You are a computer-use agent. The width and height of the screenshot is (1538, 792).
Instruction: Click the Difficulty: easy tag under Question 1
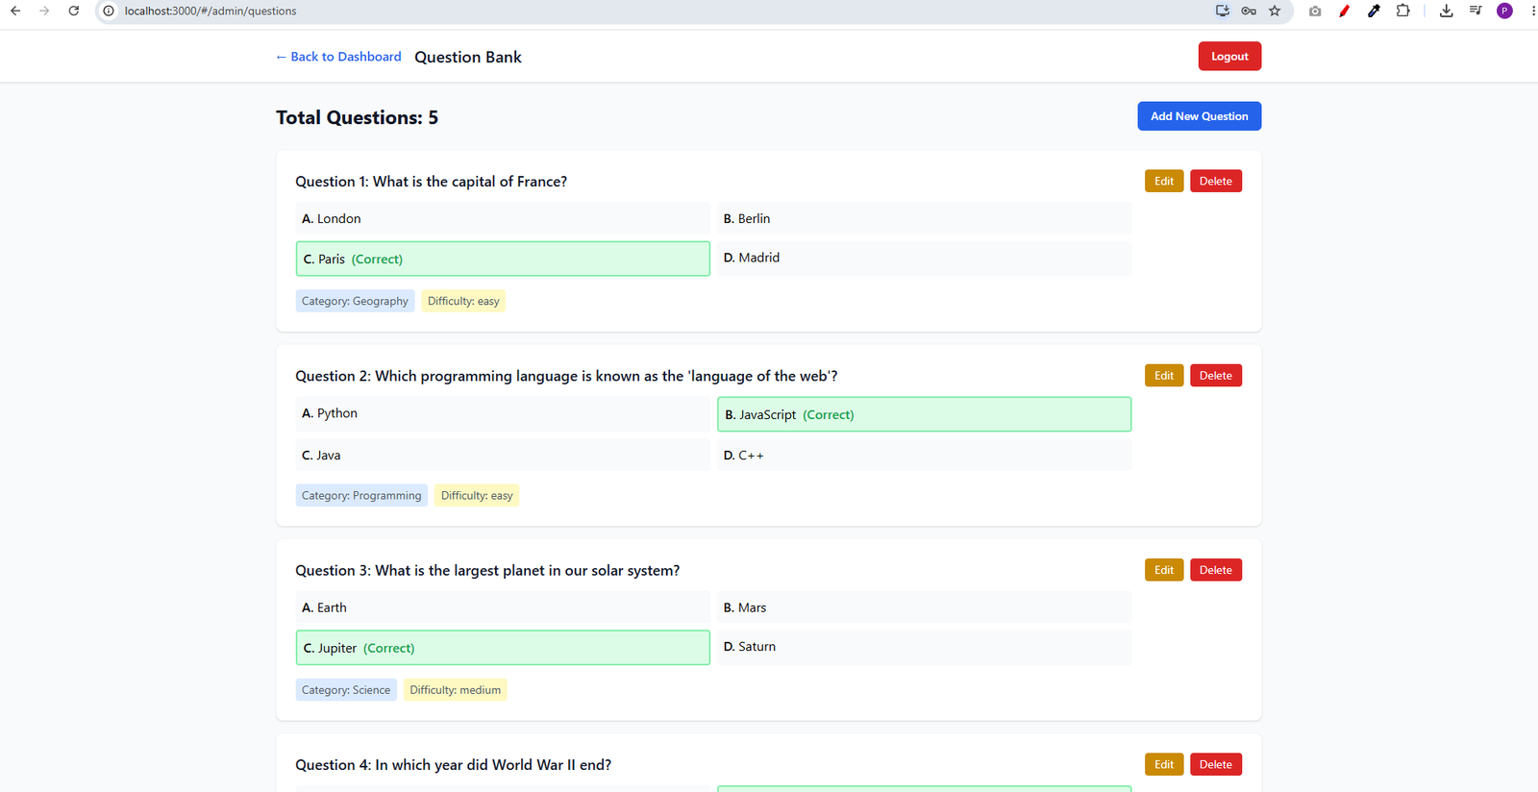(x=463, y=301)
